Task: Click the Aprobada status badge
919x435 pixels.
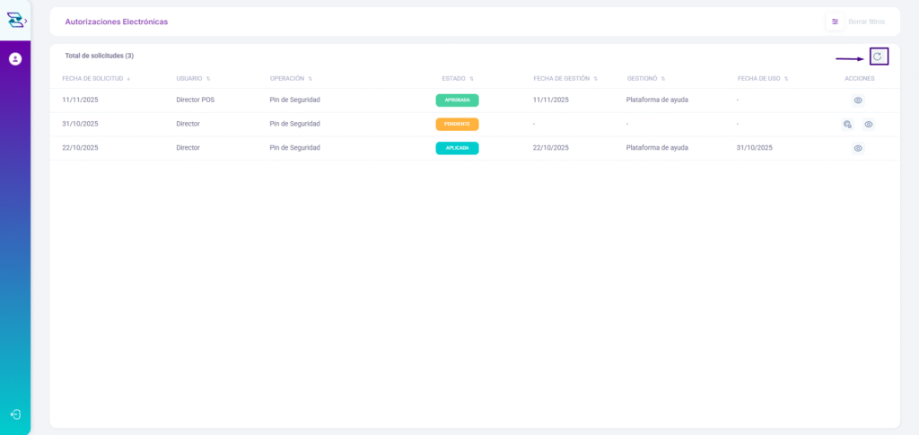Action: [457, 100]
